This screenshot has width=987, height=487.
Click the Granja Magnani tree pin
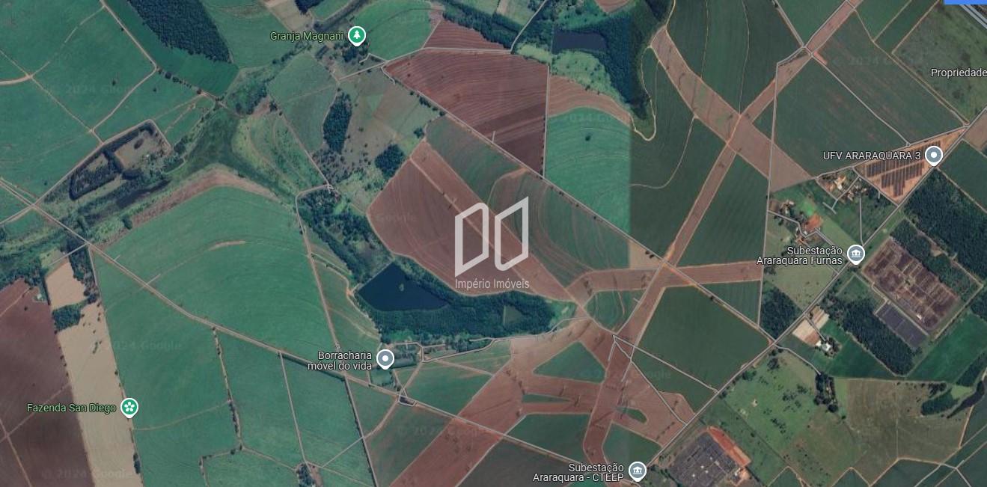pos(358,34)
